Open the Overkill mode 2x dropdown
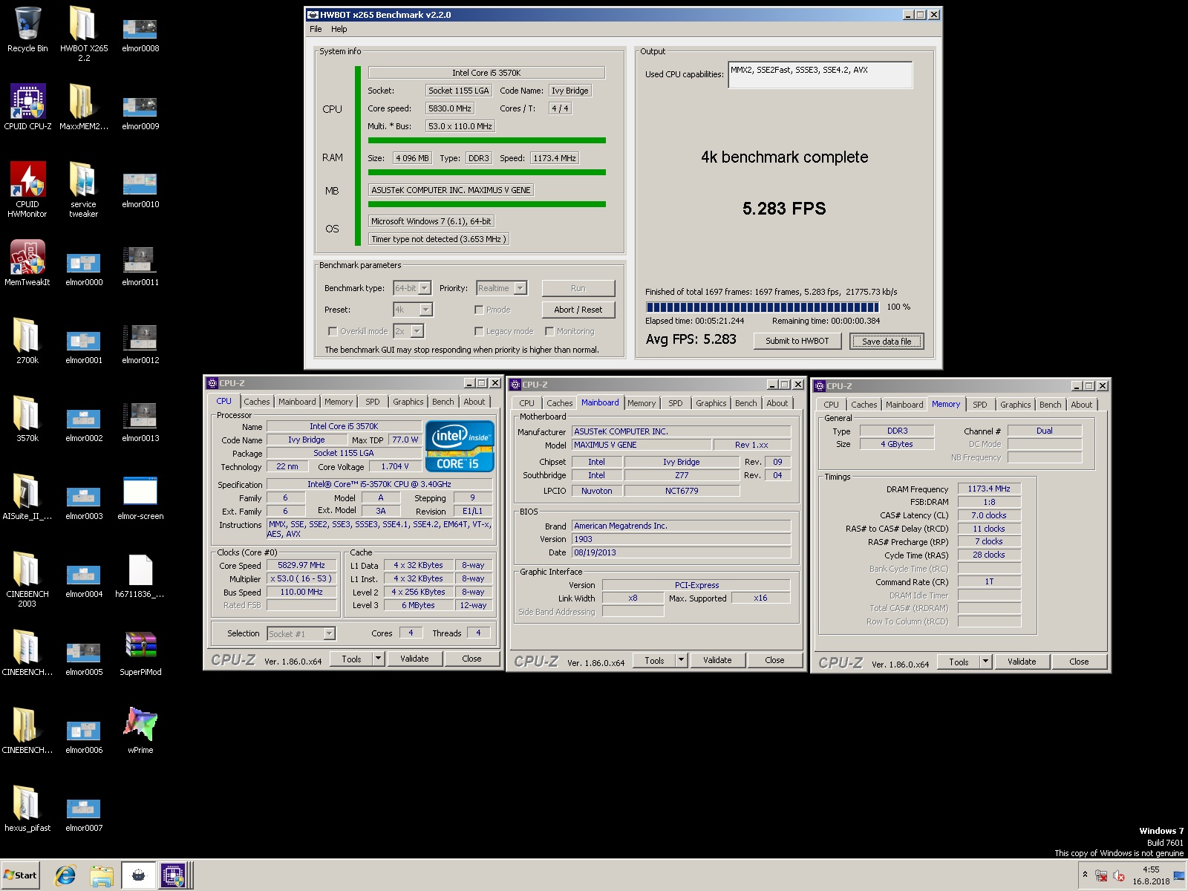Image resolution: width=1188 pixels, height=891 pixels. point(408,331)
